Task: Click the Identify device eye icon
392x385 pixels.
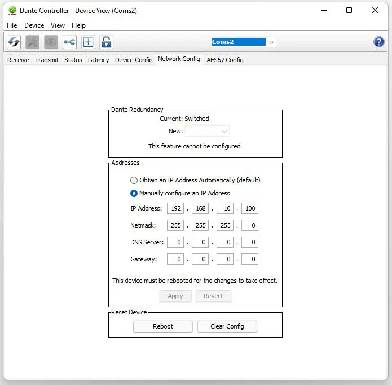Action: pyautogui.click(x=51, y=42)
